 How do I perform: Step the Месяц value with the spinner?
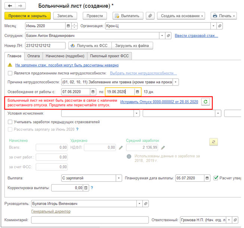[74, 26]
